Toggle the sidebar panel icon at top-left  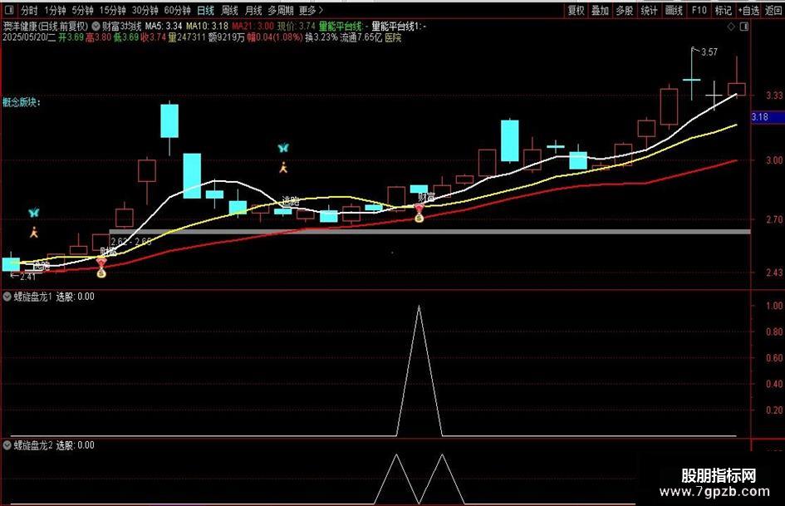point(9,9)
